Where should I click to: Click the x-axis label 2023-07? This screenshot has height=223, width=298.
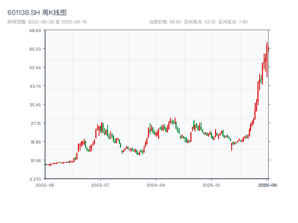pos(100,185)
